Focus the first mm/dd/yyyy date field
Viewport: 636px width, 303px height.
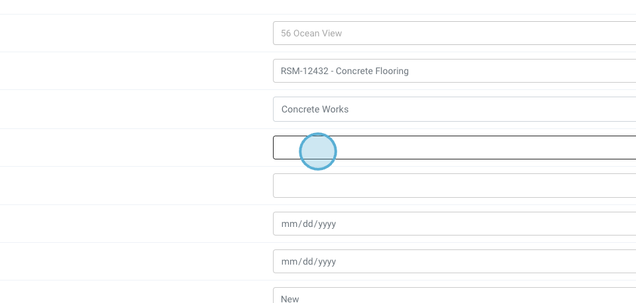(454, 224)
